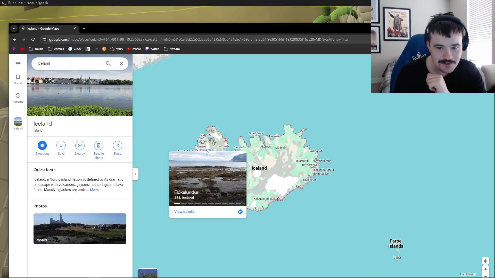Open Chrome tab search dropdown
The height and width of the screenshot is (278, 495).
coord(14,28)
